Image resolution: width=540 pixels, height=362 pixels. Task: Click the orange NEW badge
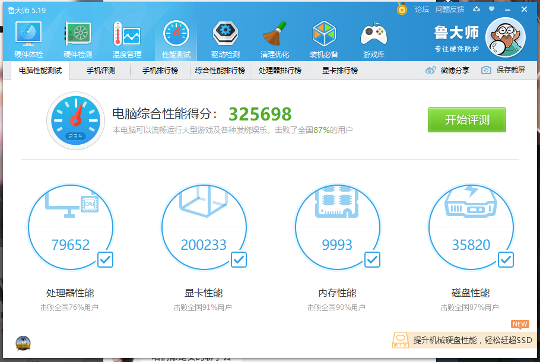coord(520,325)
